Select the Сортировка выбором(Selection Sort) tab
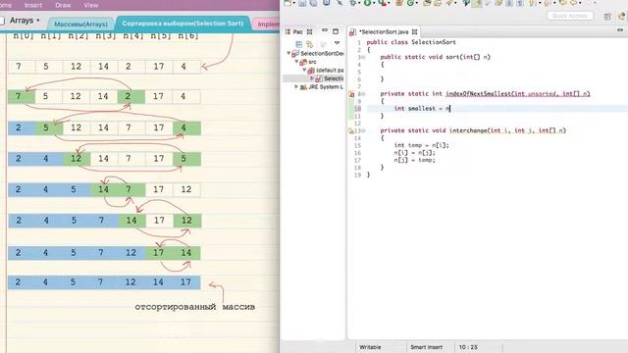This screenshot has width=628, height=353. coord(183,24)
